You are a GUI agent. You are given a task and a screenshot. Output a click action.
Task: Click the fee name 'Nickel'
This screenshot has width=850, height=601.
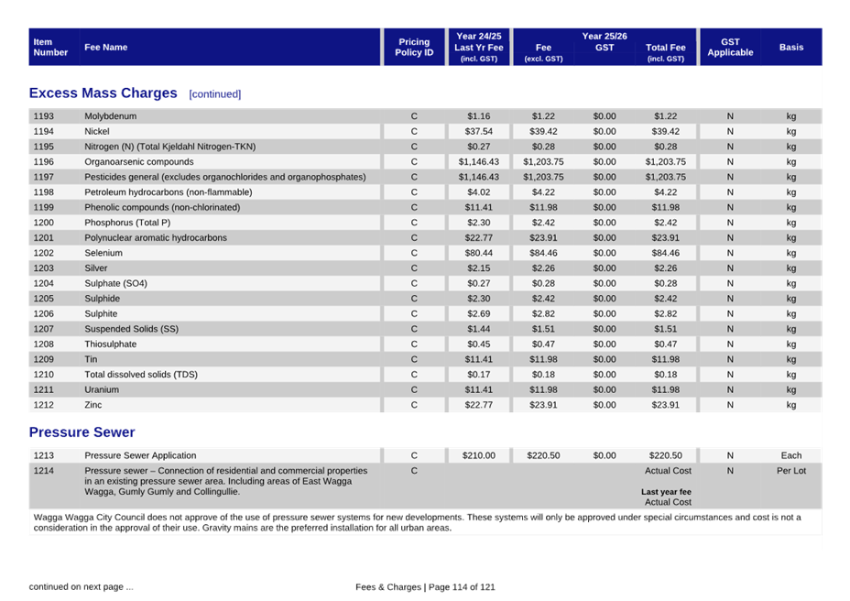tap(97, 131)
